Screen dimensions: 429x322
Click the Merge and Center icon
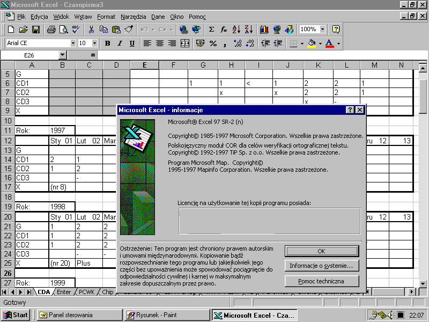(x=185, y=43)
